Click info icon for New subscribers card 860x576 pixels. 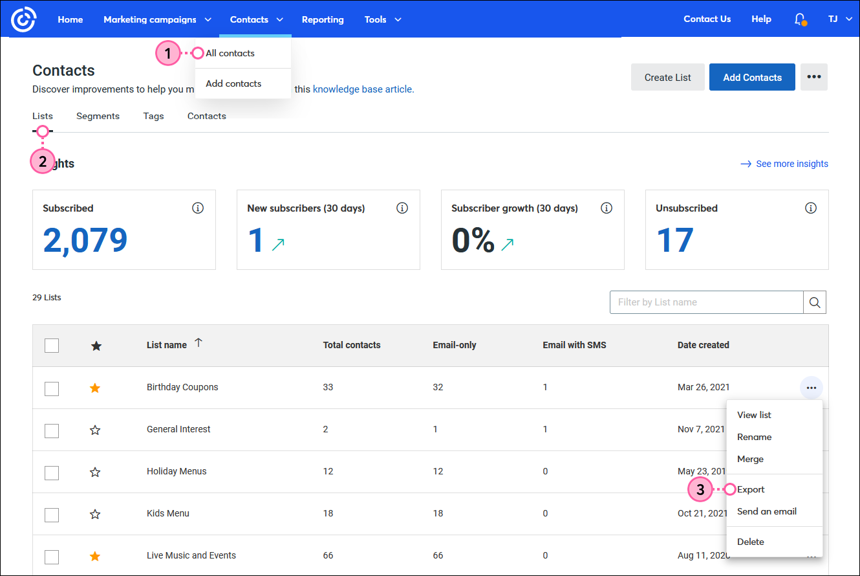coord(402,208)
